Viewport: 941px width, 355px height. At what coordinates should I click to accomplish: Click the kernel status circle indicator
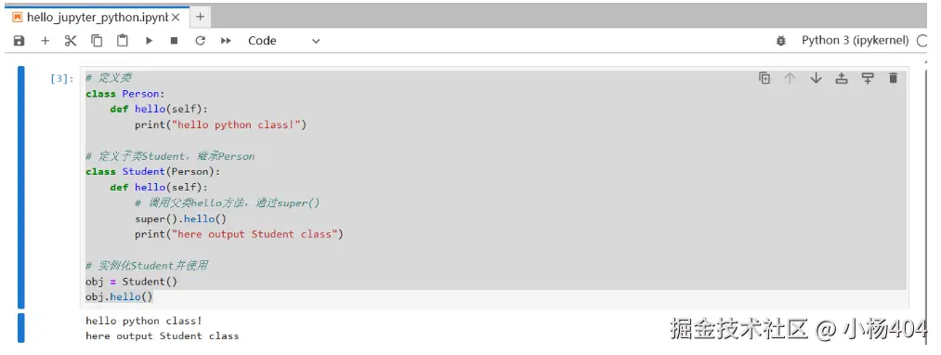point(923,41)
